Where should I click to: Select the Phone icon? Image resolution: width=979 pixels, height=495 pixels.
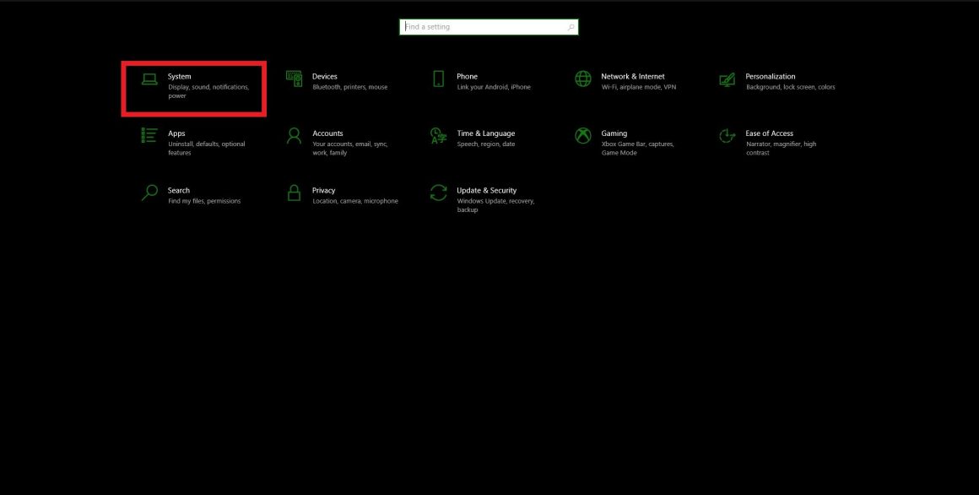[438, 79]
